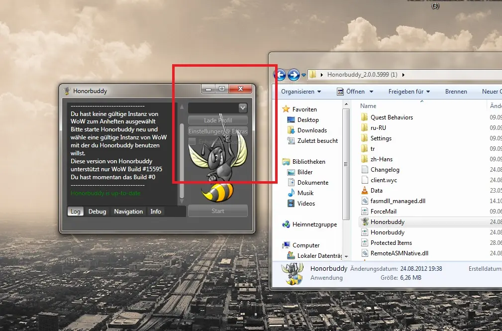Select the ru-RU folder
The height and width of the screenshot is (331, 502).
(x=374, y=128)
